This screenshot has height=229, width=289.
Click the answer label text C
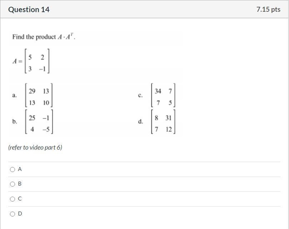20,198
